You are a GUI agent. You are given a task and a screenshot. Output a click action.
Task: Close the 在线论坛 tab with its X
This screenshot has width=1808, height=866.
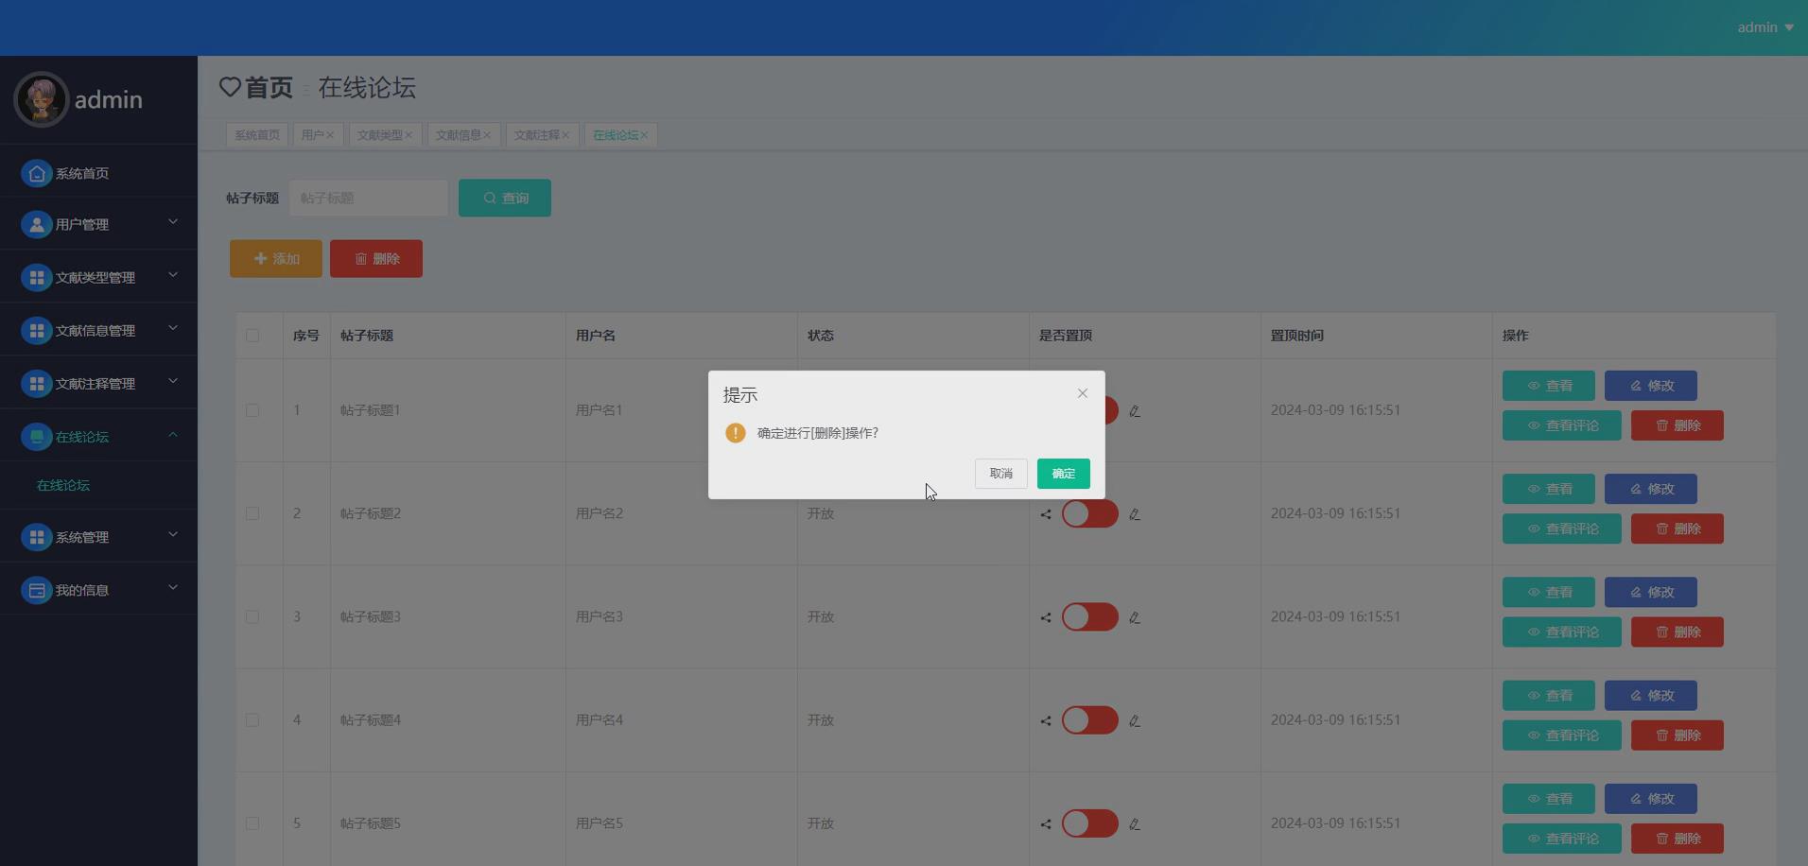point(644,135)
